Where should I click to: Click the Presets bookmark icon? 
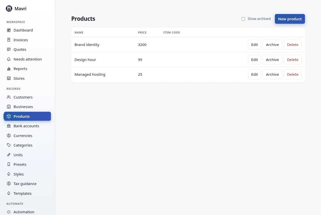9,164
